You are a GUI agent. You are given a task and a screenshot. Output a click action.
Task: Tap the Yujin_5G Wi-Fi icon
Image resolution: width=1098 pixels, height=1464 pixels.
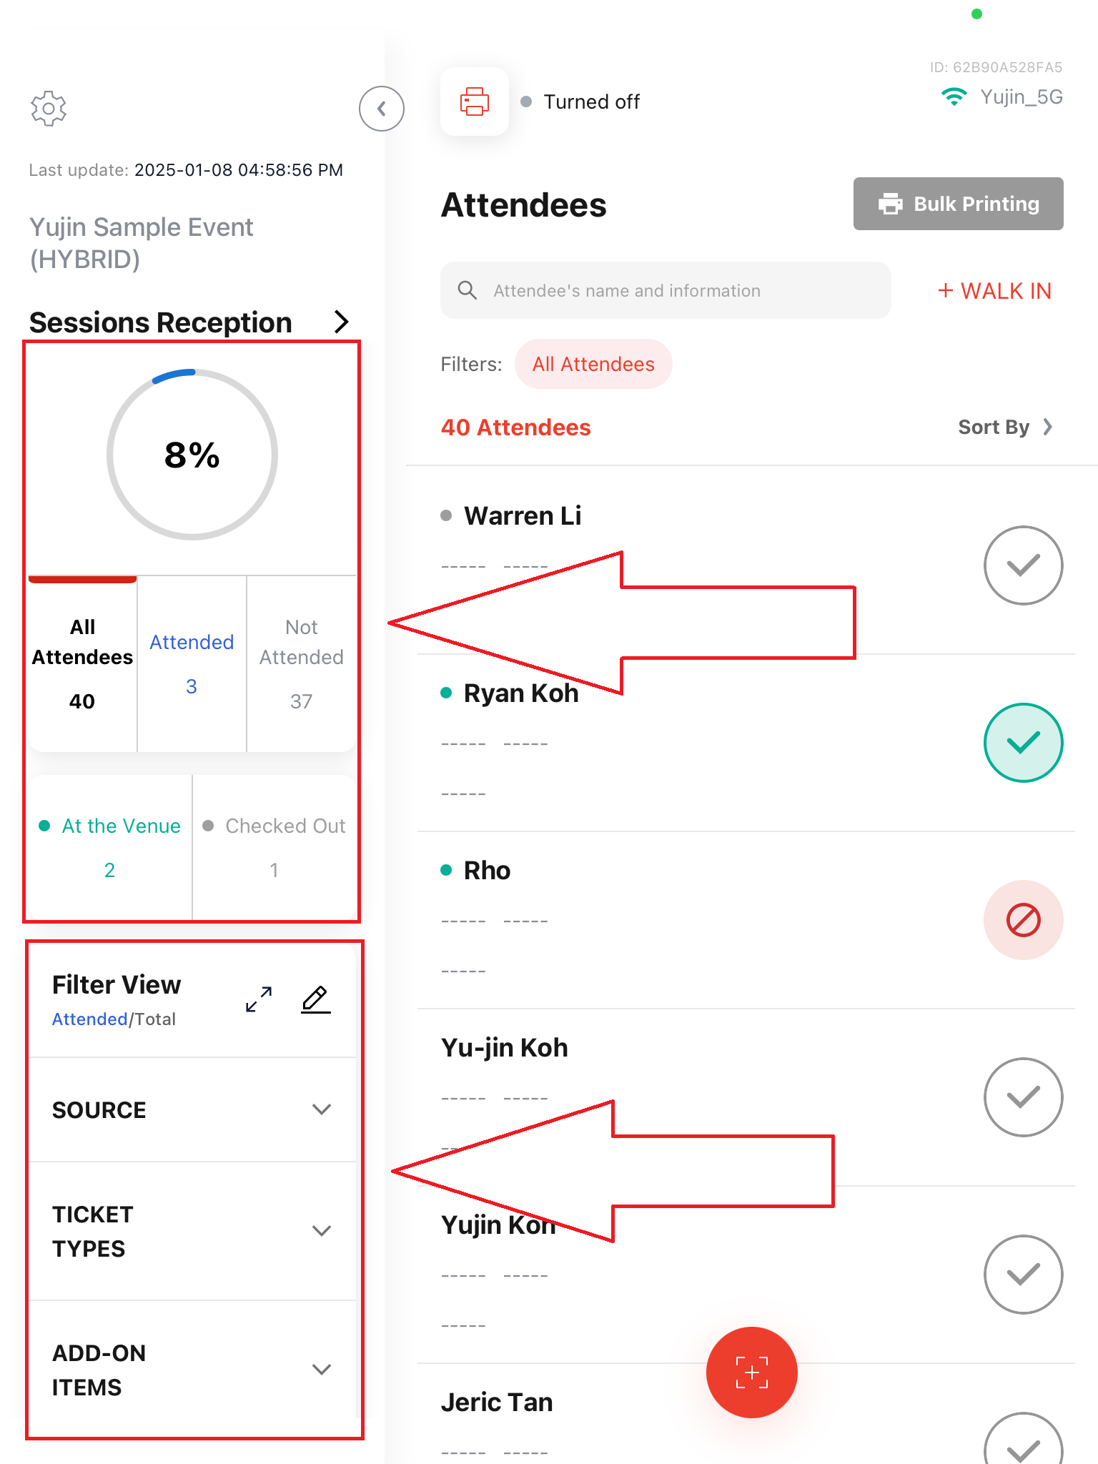(x=954, y=97)
